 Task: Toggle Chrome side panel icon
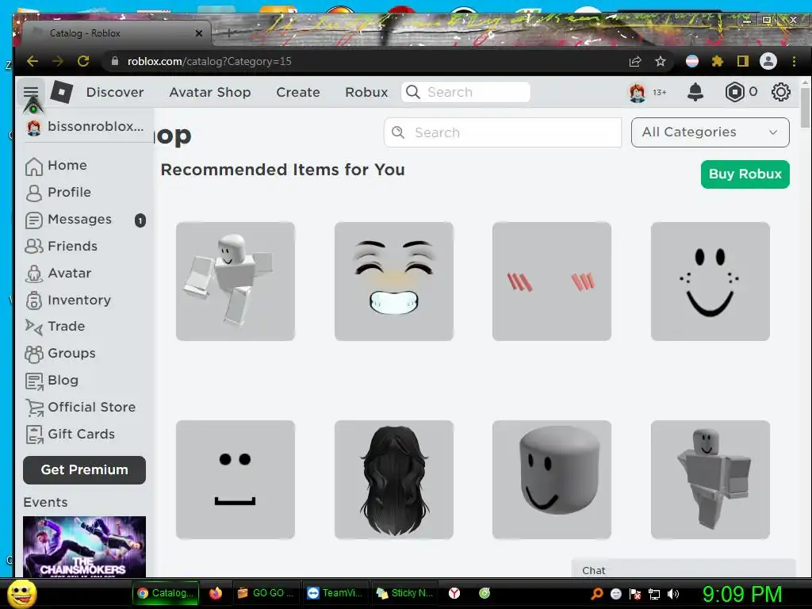click(742, 62)
